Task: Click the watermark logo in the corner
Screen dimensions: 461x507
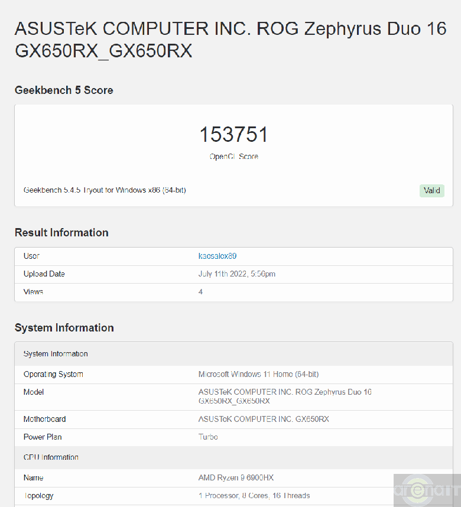Action: 427,490
